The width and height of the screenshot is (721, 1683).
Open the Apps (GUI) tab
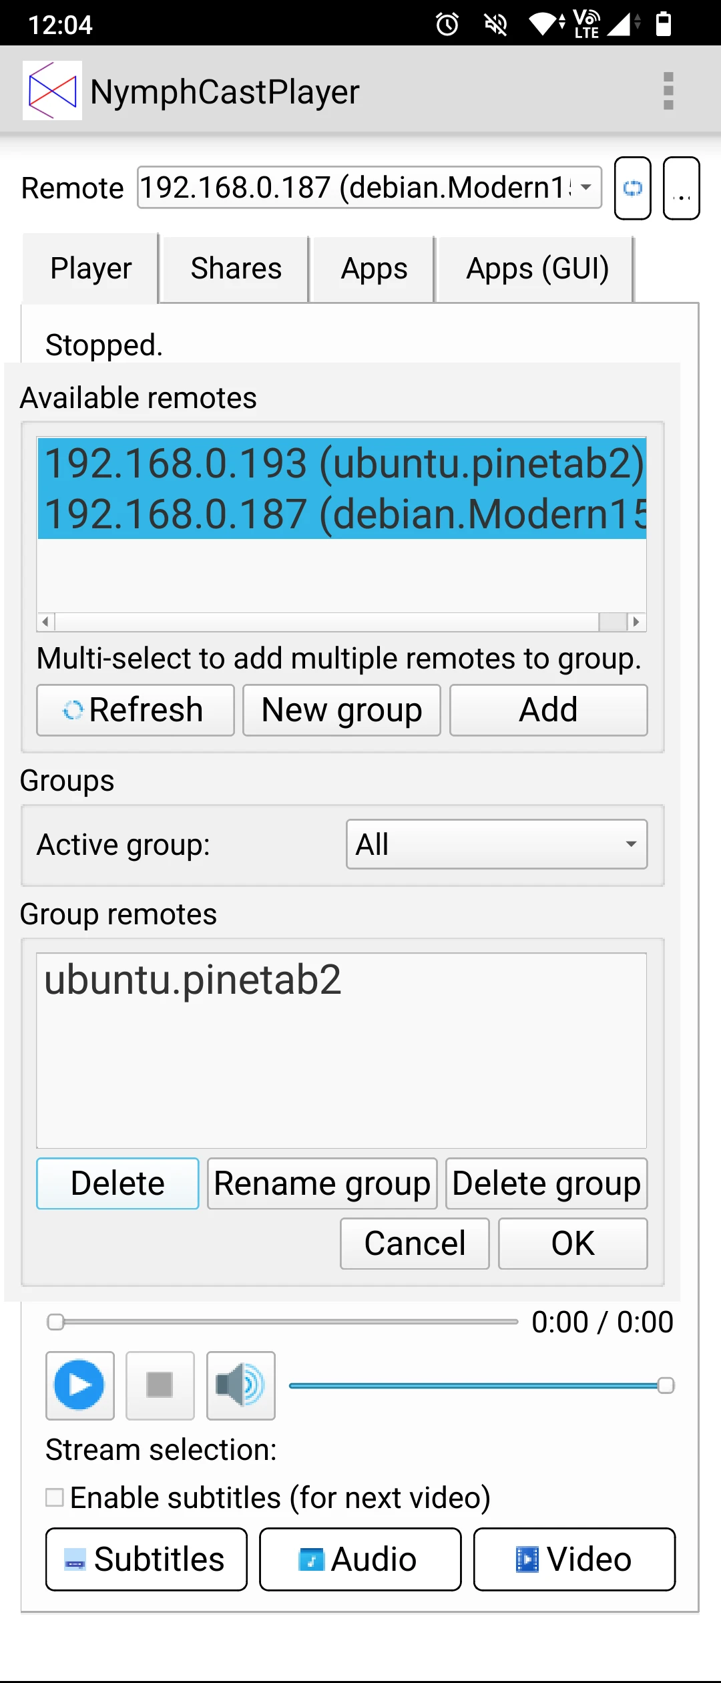(x=537, y=268)
